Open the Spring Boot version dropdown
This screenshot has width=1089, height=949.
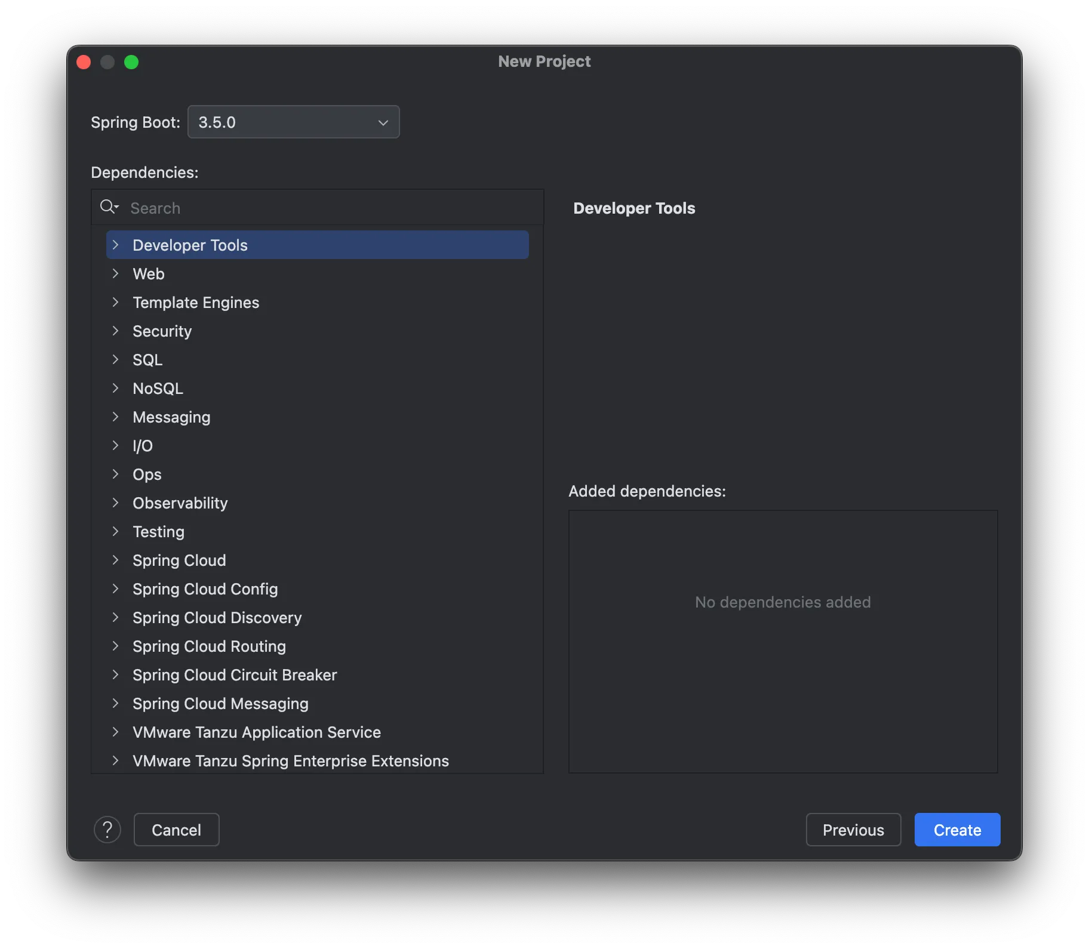(294, 122)
